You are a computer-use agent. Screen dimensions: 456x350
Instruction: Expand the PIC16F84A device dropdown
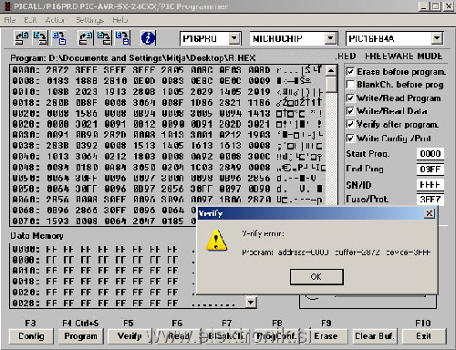click(437, 38)
